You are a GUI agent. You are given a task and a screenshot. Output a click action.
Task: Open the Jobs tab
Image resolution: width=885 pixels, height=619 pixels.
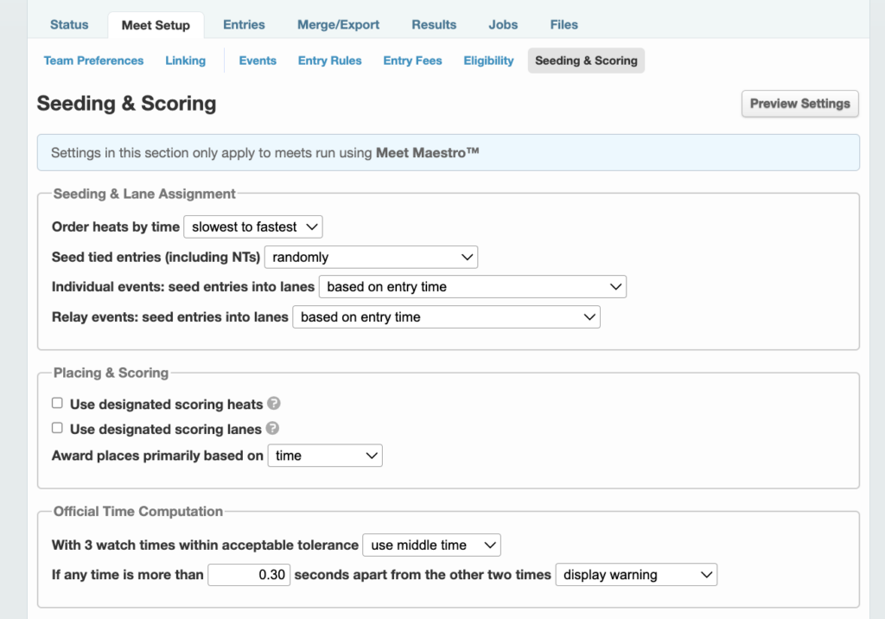coord(503,25)
